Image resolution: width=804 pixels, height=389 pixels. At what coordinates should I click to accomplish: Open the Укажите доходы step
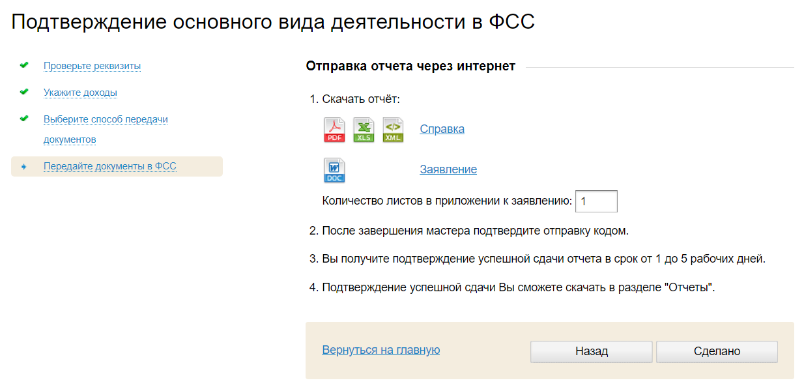80,93
